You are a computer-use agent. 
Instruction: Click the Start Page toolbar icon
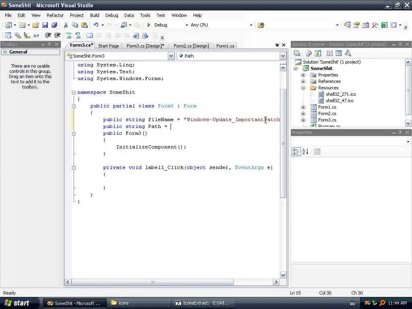(x=384, y=25)
